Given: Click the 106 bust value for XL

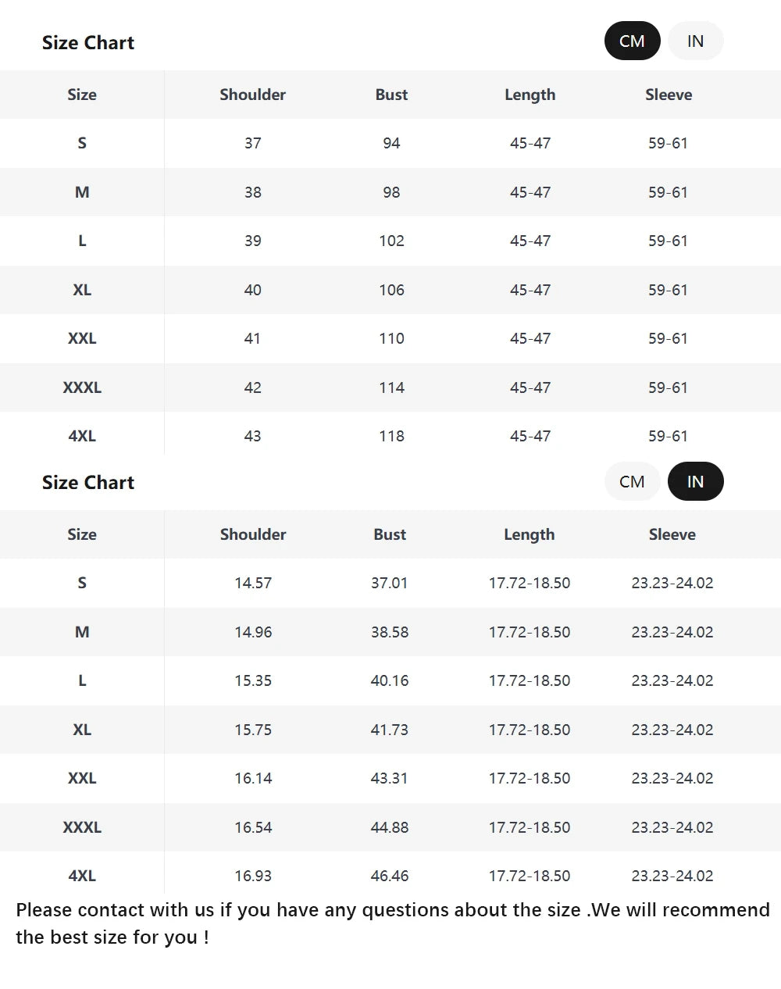Looking at the screenshot, I should 391,290.
